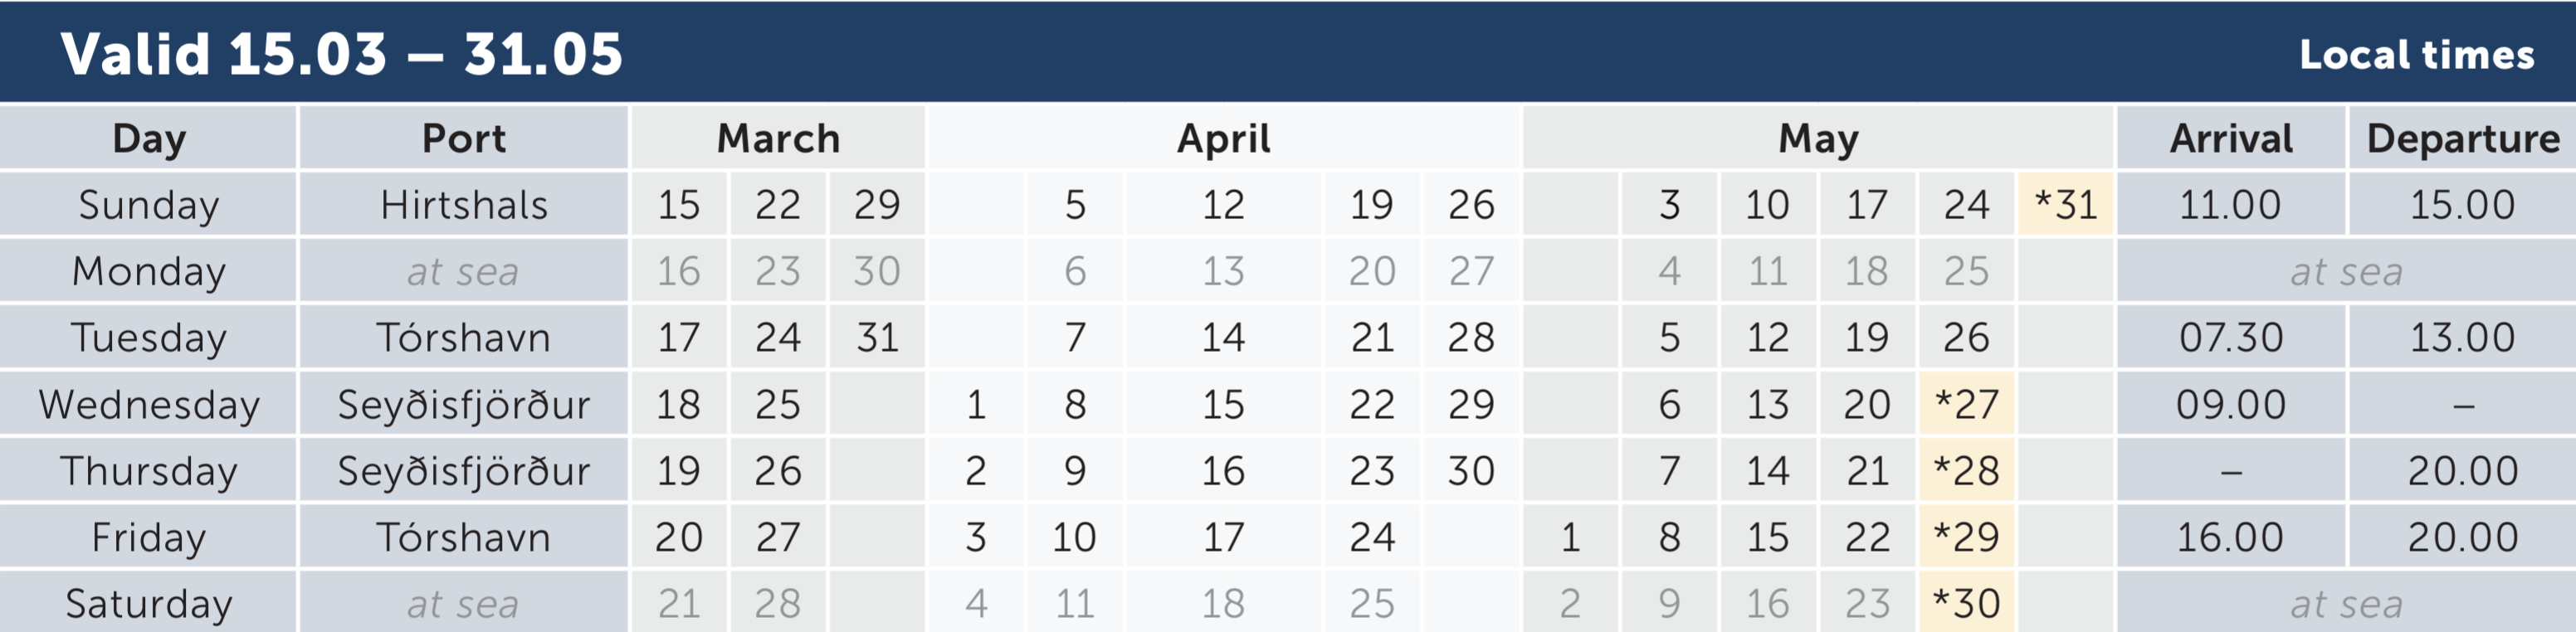Click Friday's 16.00 arrival time
Viewport: 2576px width, 632px height.
2230,538
